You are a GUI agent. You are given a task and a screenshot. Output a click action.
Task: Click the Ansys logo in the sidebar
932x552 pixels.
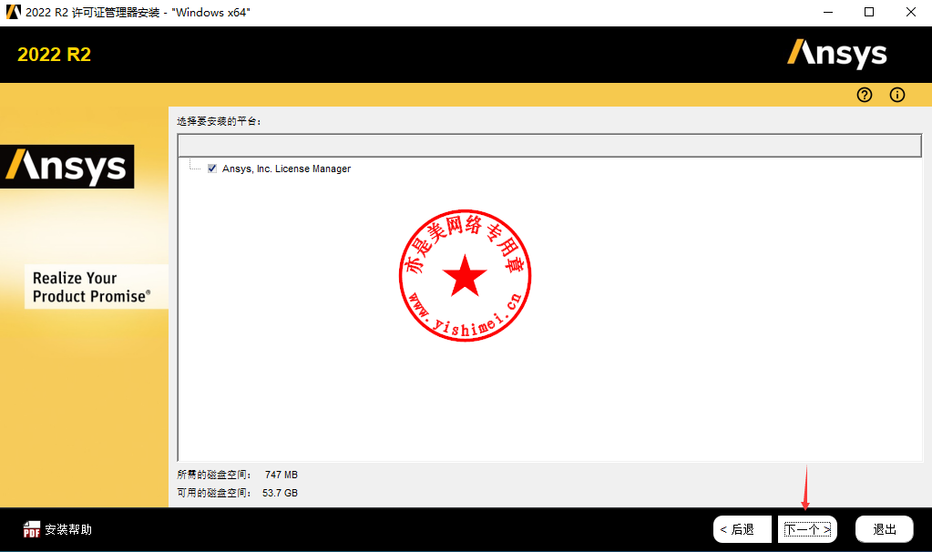pyautogui.click(x=67, y=167)
